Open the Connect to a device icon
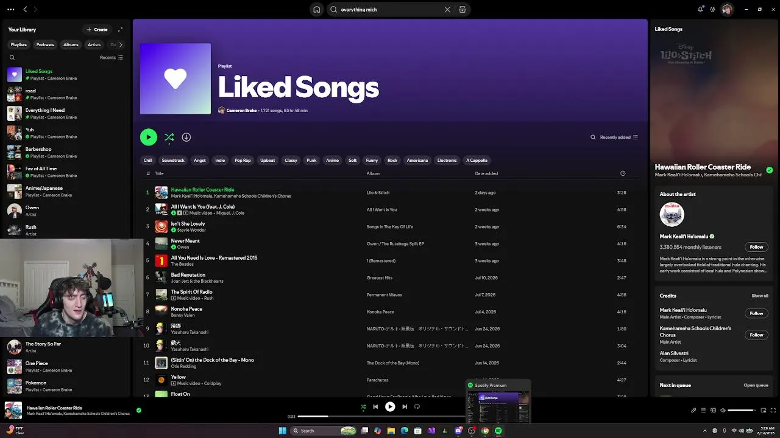 point(713,411)
